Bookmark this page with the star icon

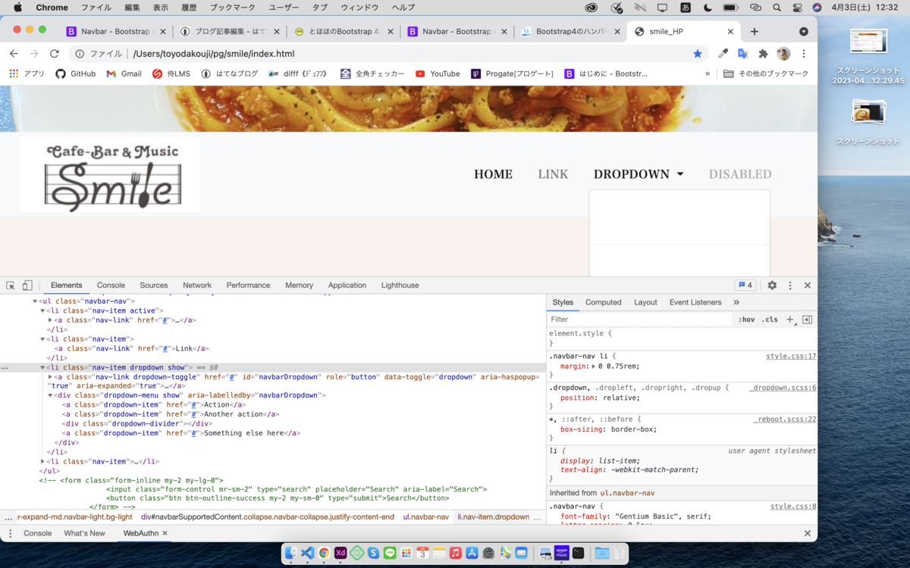click(698, 54)
